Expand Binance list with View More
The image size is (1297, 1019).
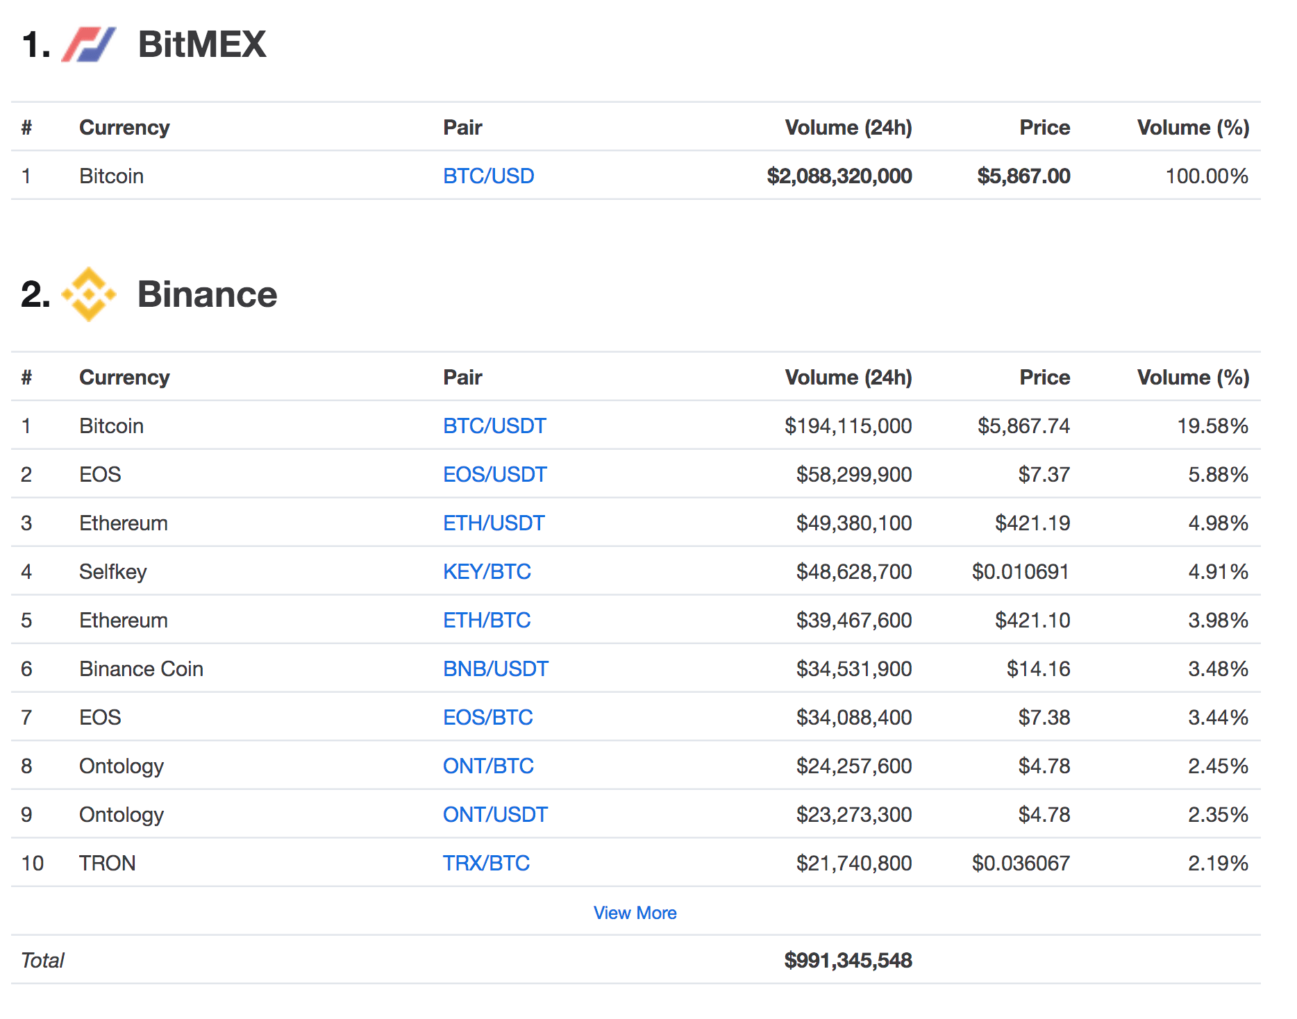pos(635,913)
